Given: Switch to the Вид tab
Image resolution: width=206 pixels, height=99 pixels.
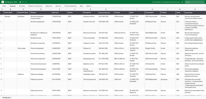Looking at the screenshot, I should click(81, 6).
